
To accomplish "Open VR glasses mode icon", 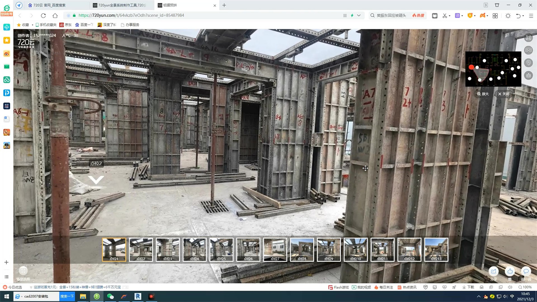I will [528, 50].
